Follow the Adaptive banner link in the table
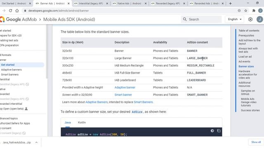The height and width of the screenshot is (148, 264). click(x=125, y=88)
